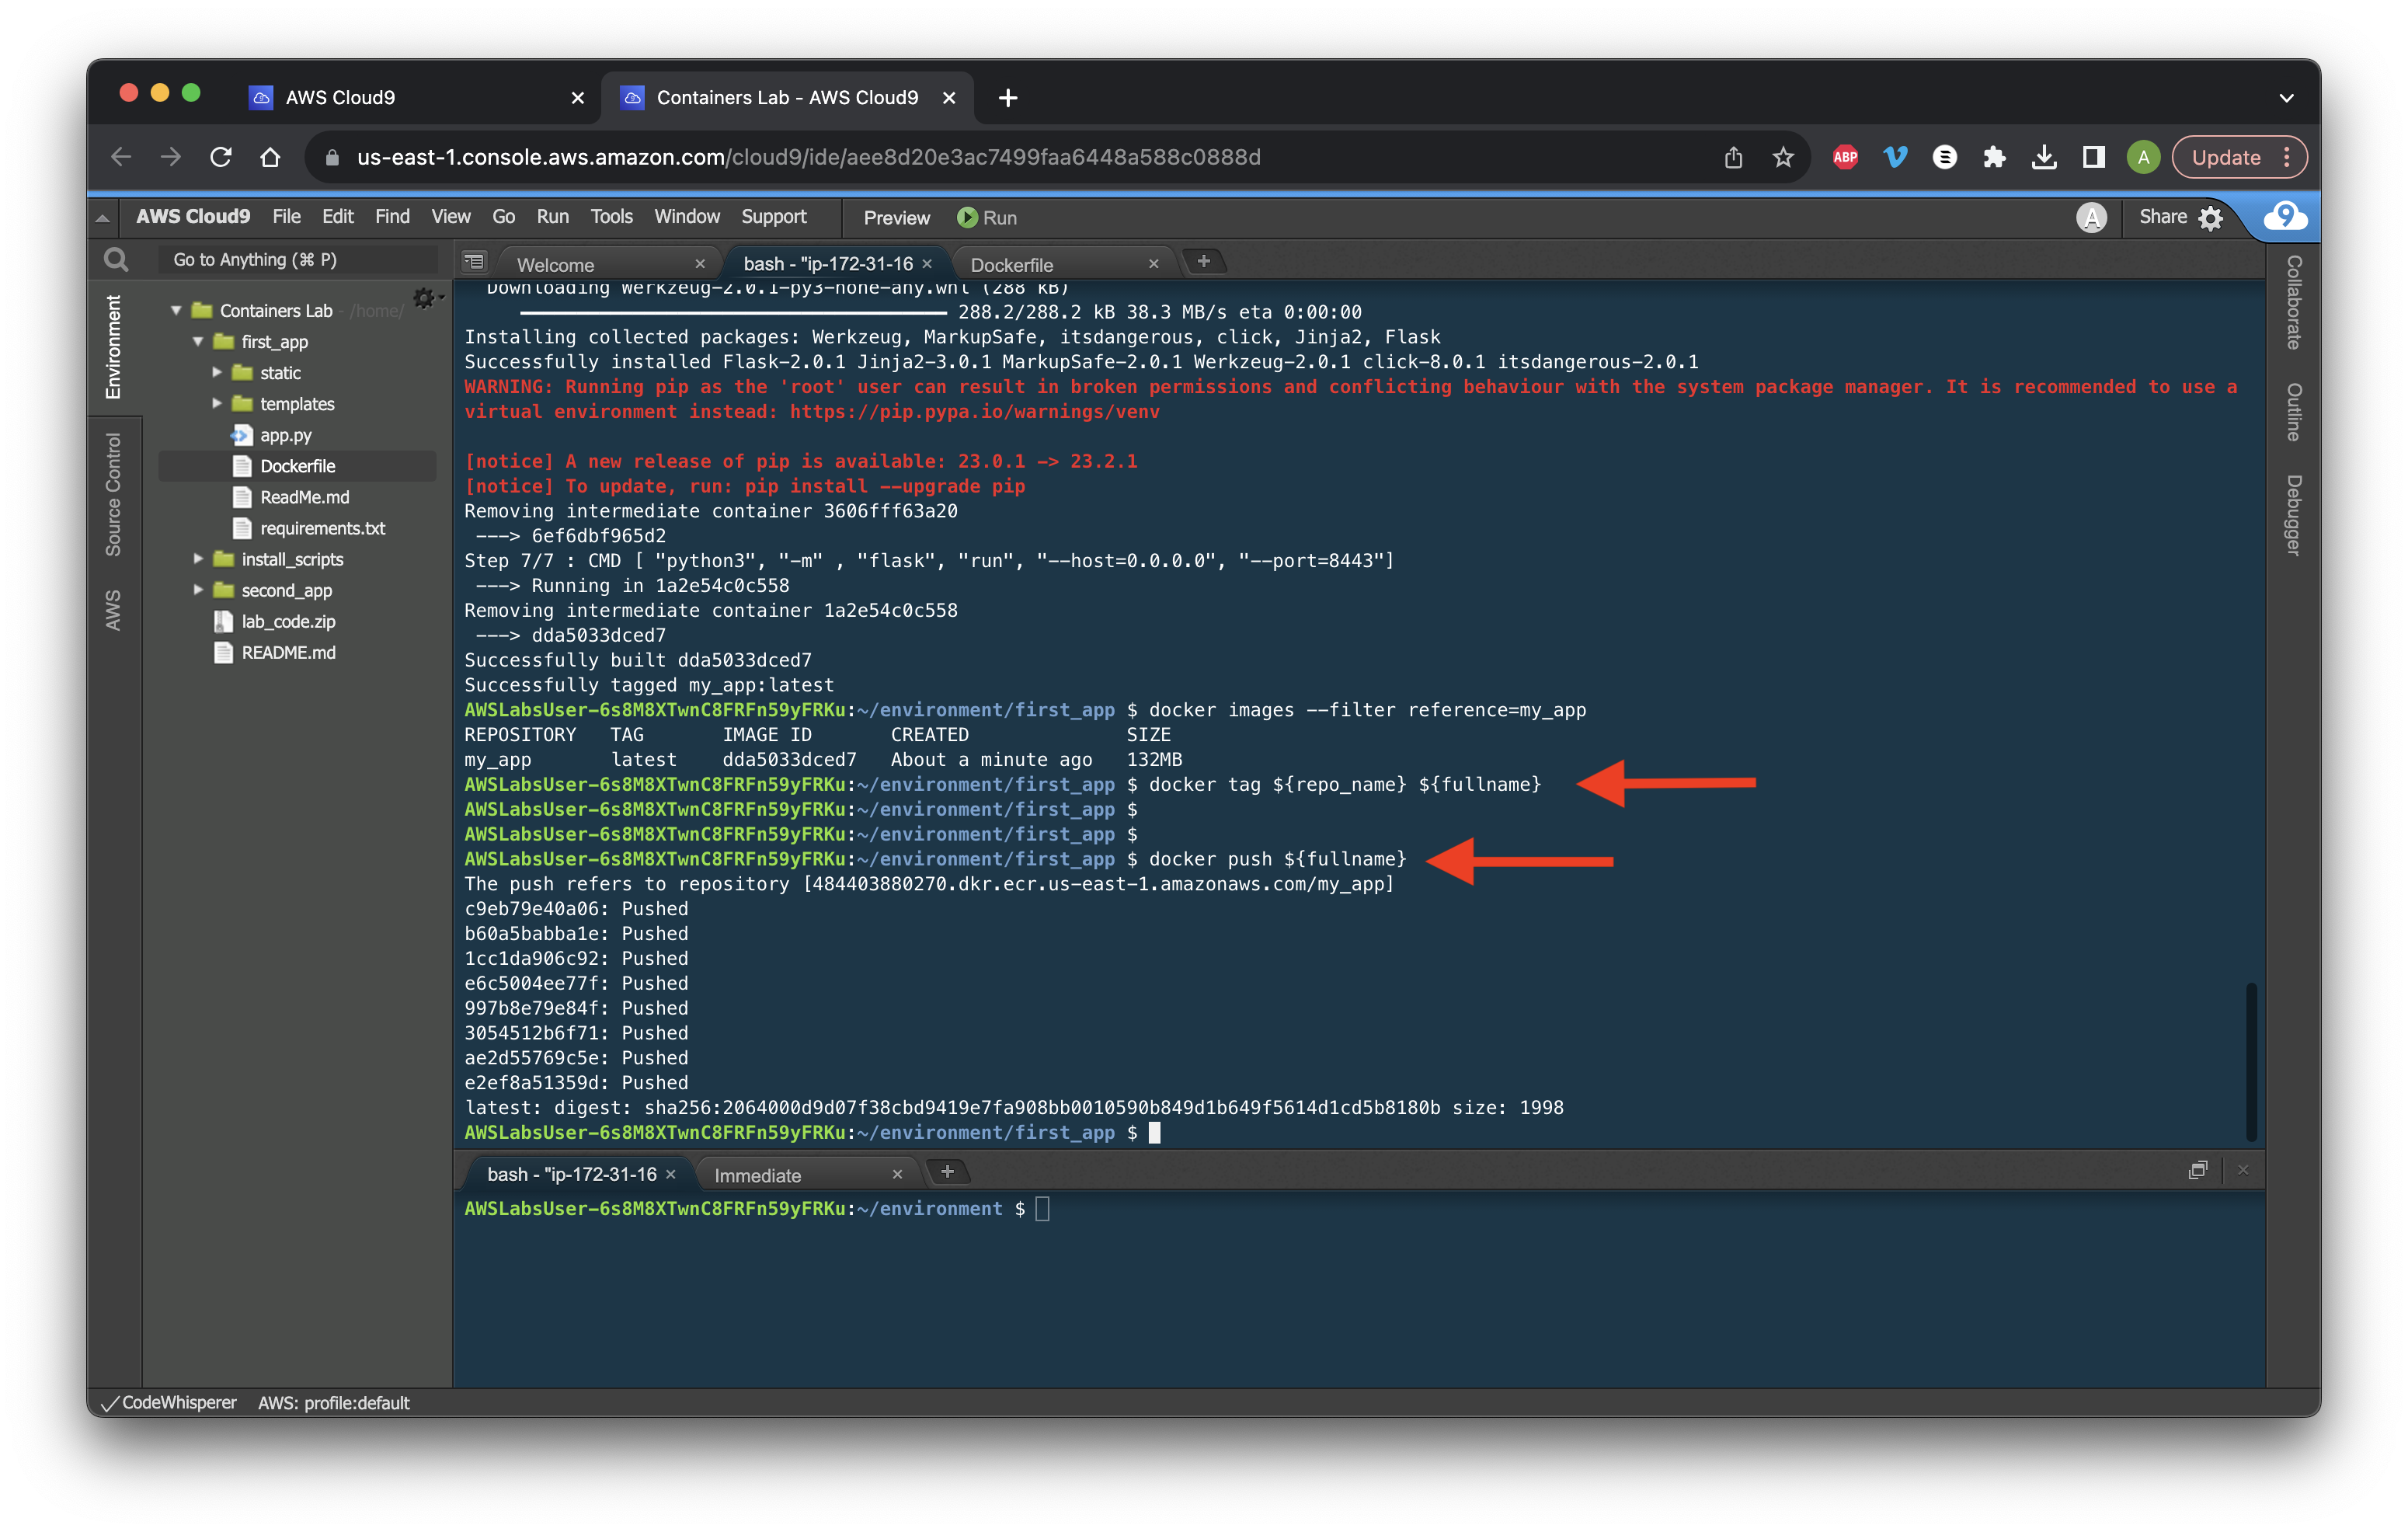Click the Go to Anything field
The image size is (2408, 1532).
click(298, 260)
